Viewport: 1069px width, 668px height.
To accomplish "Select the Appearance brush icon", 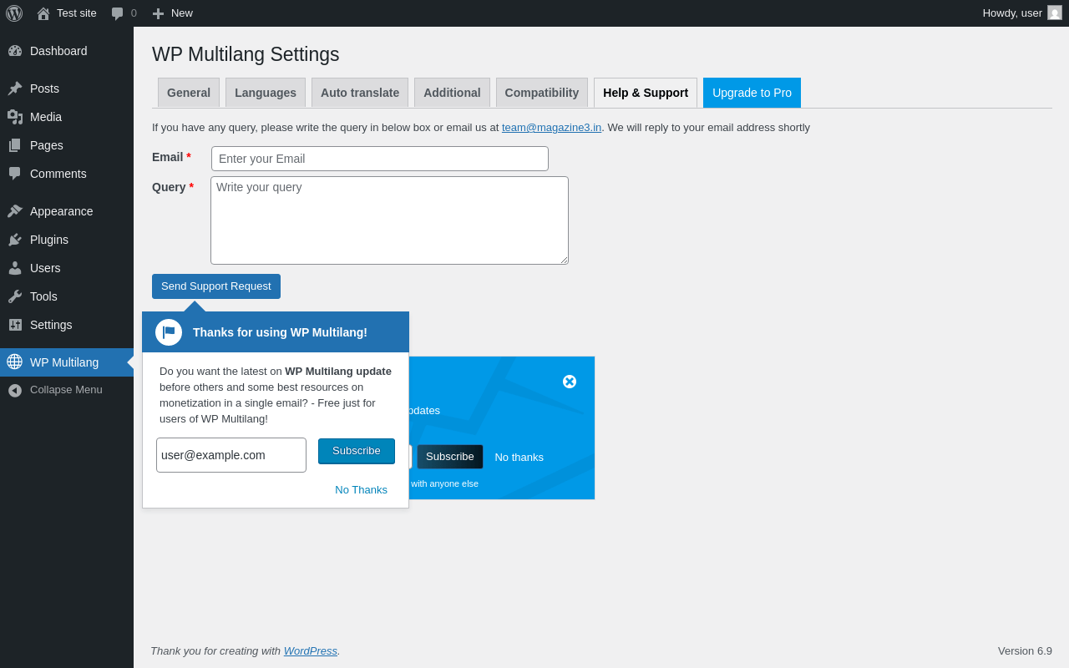I will coord(15,211).
